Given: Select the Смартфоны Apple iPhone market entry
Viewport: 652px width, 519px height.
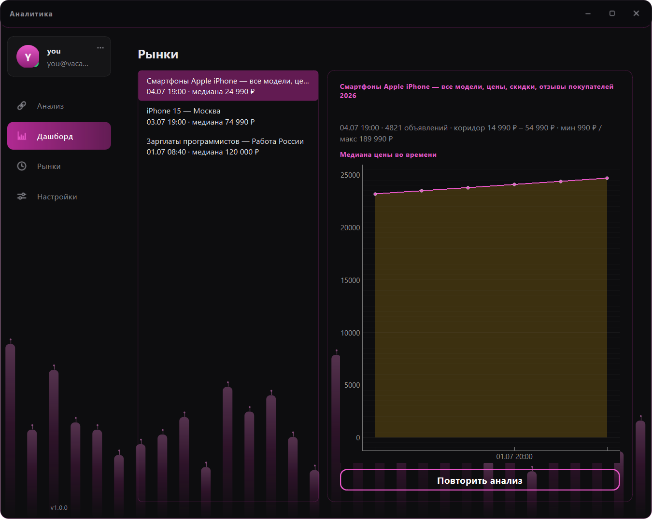Looking at the screenshot, I should click(x=228, y=86).
